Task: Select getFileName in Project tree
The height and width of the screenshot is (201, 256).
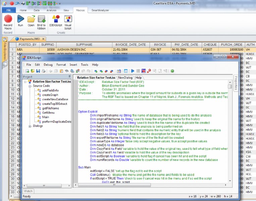Action: tap(51, 108)
